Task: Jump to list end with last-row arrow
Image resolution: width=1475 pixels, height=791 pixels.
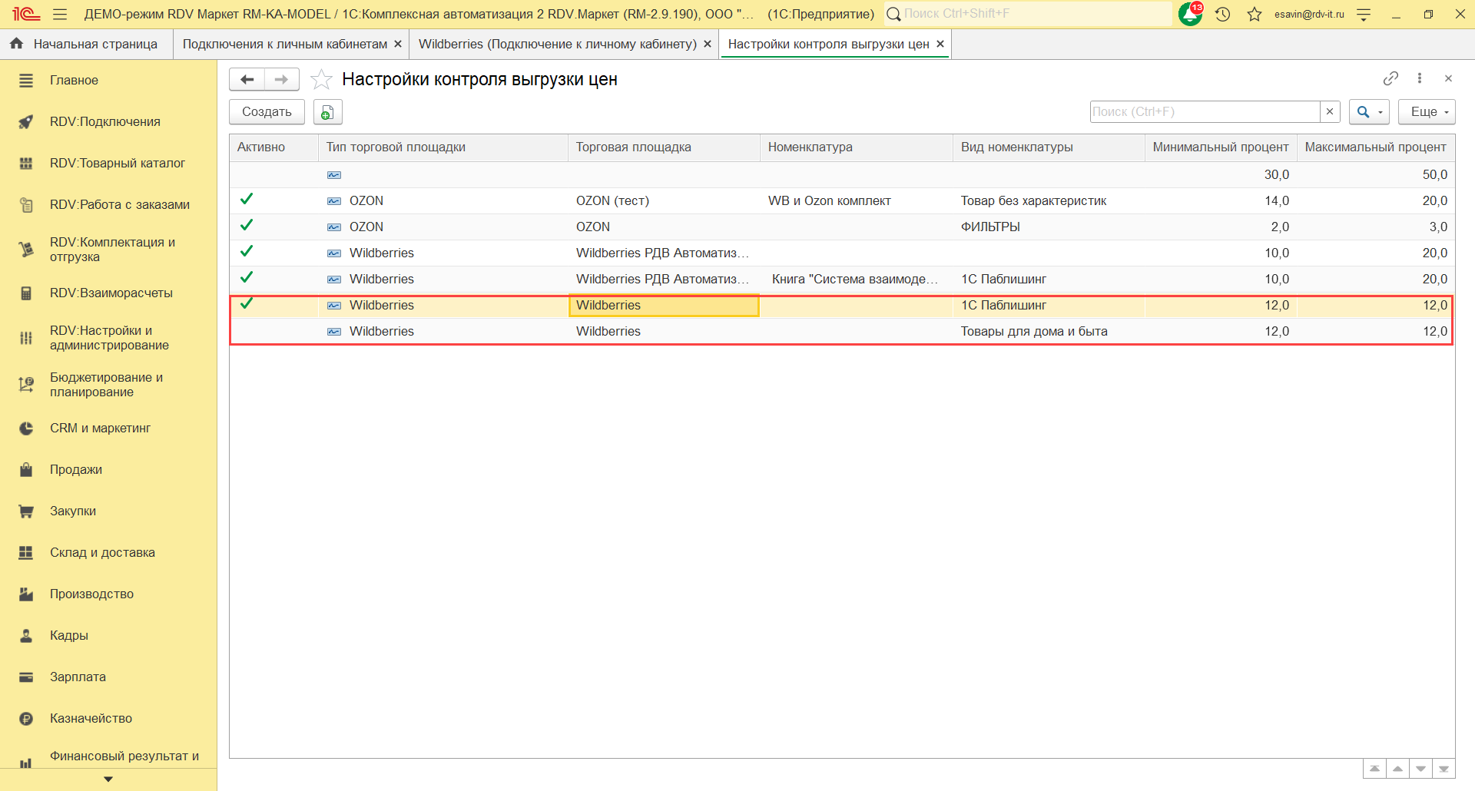Action: point(1444,769)
